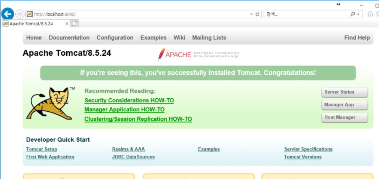Screen dimensions: 379x179
Task: Open the Servlet Specifications link
Action: click(x=308, y=149)
